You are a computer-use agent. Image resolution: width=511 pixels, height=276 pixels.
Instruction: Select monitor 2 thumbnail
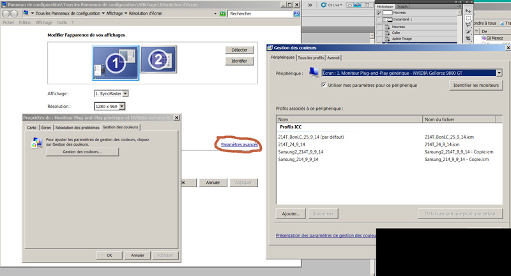pyautogui.click(x=158, y=59)
